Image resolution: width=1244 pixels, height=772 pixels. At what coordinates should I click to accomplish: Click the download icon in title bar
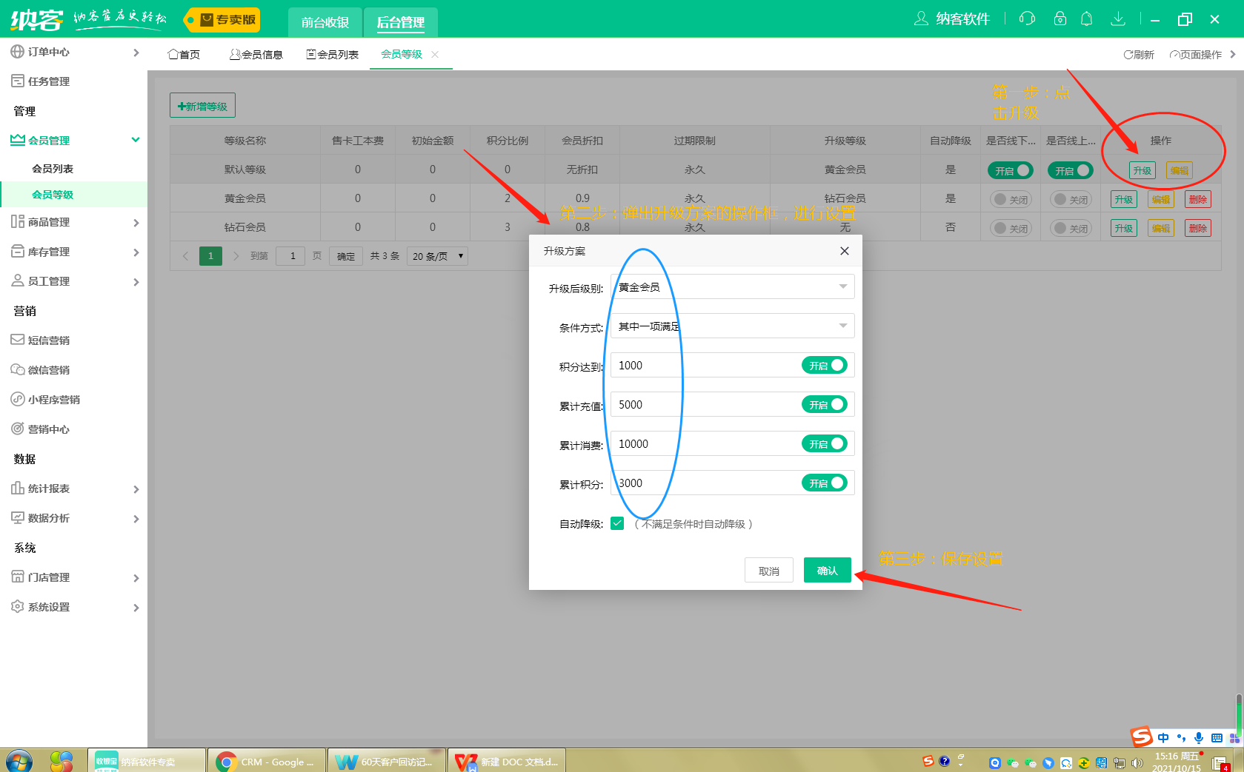[x=1118, y=19]
